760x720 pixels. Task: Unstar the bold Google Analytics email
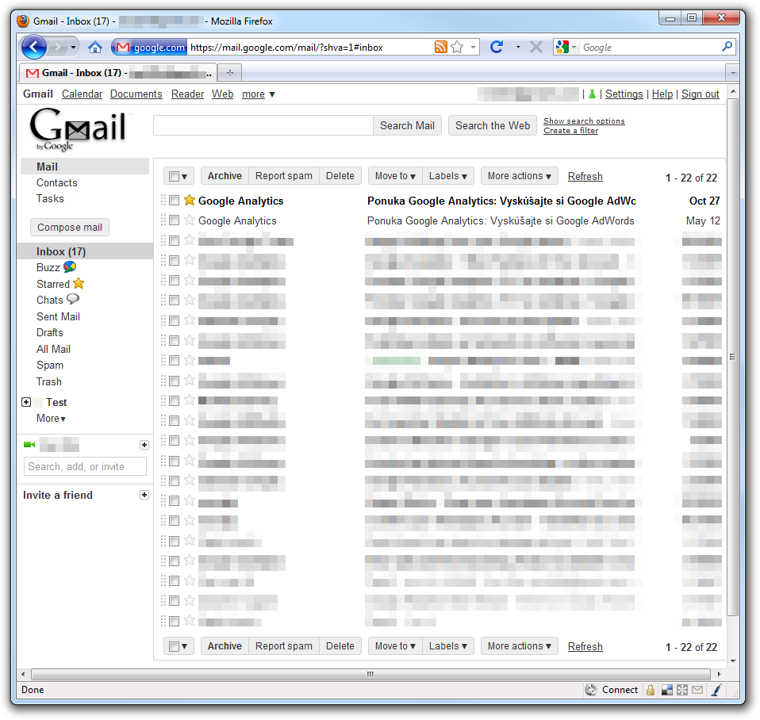(x=190, y=201)
